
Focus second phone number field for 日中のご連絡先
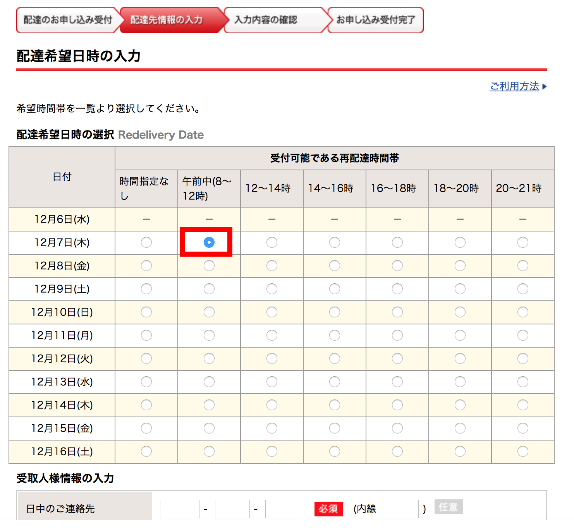(x=232, y=509)
